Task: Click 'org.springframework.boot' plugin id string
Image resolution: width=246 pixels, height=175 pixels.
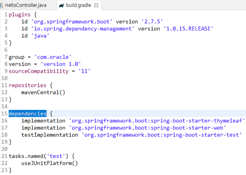Action: [72, 22]
